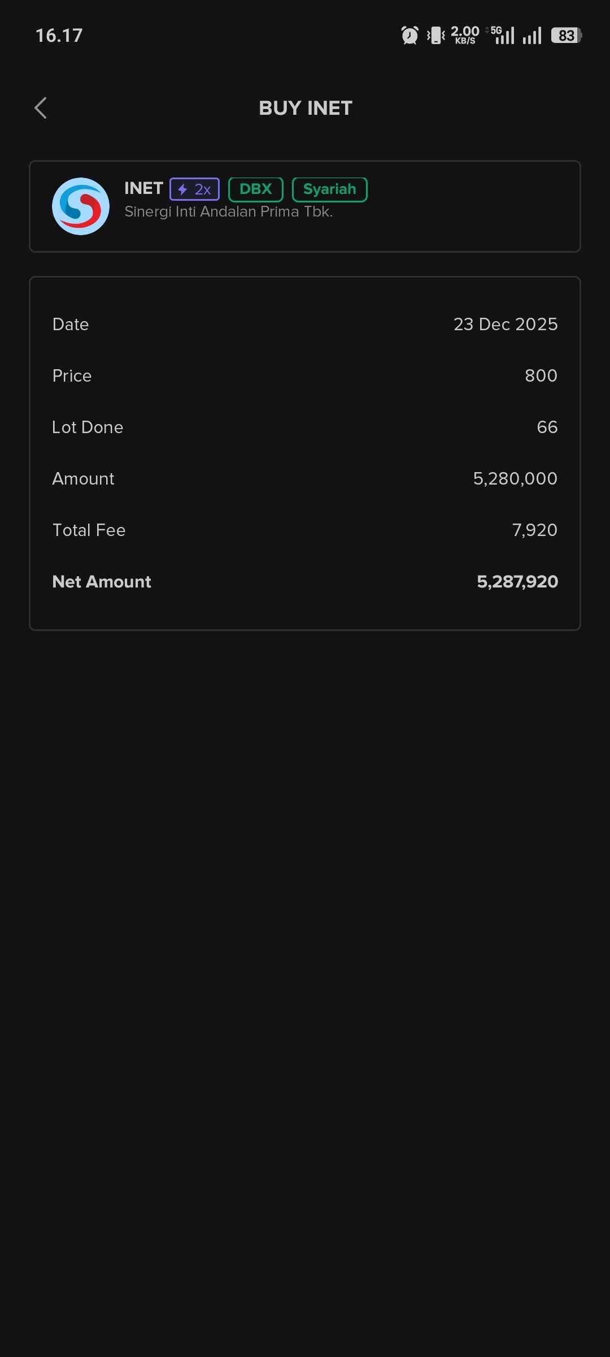Tap the network speed KB/S indicator

(465, 35)
